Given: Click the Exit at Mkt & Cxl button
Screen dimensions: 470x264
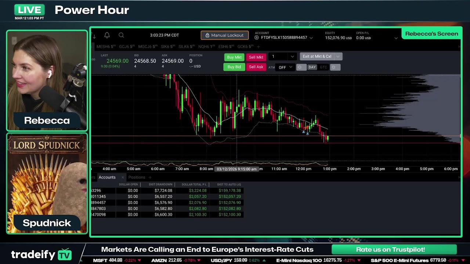Looking at the screenshot, I should (x=317, y=56).
